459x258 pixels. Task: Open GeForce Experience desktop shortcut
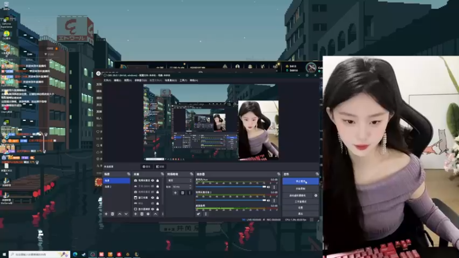(6, 23)
